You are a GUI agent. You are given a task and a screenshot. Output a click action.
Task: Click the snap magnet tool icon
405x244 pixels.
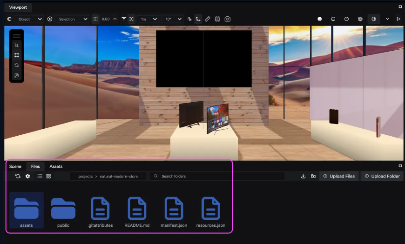[x=124, y=19]
